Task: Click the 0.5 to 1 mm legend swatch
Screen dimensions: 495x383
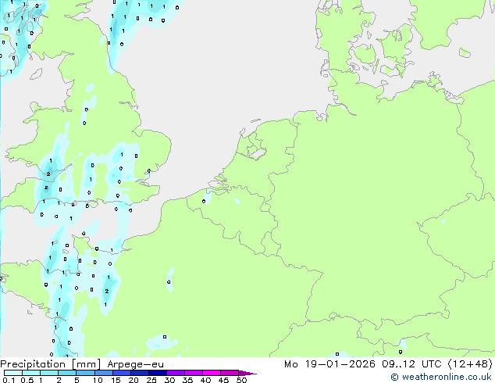Action: (31, 373)
